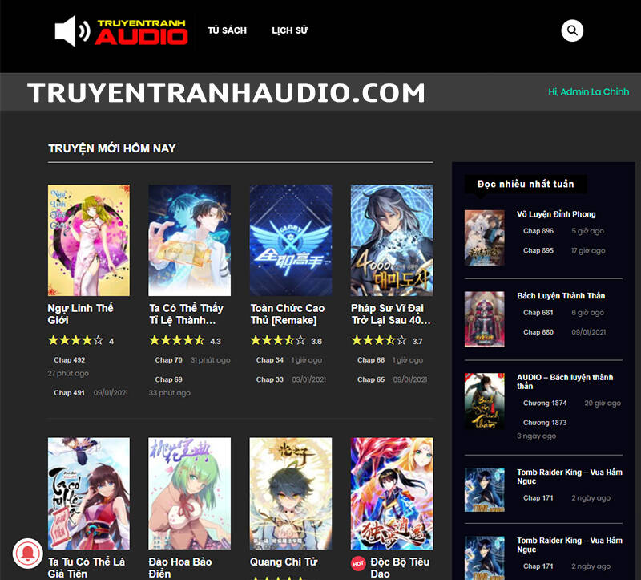Click the TRUYENTRANHAUDIO.COM site title
641x580 pixels.
(228, 93)
